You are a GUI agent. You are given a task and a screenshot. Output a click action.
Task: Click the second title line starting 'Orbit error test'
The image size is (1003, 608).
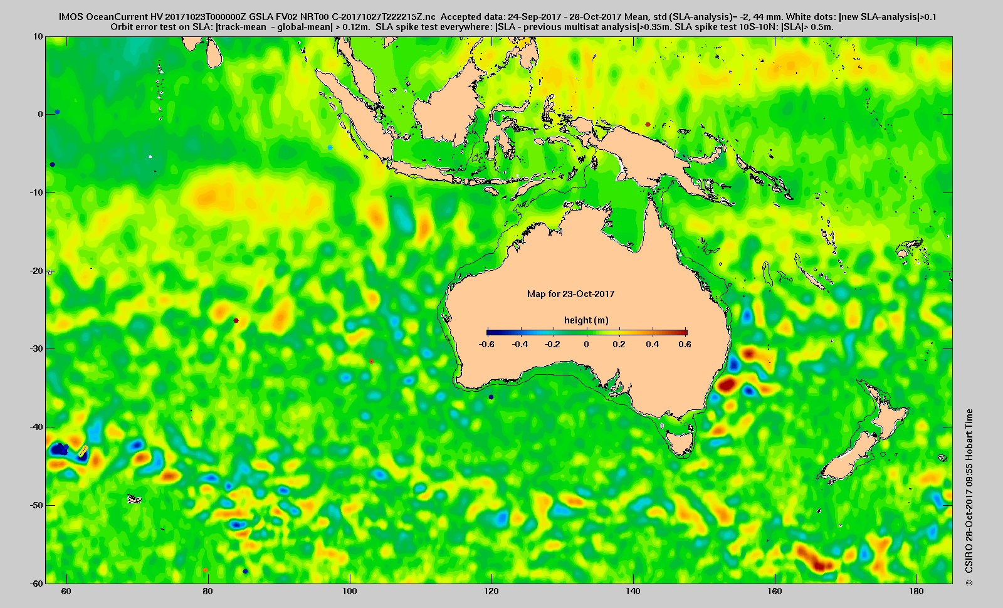472,27
